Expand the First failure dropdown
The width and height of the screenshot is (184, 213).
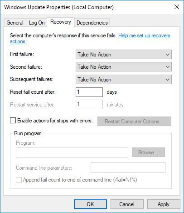tap(124, 55)
